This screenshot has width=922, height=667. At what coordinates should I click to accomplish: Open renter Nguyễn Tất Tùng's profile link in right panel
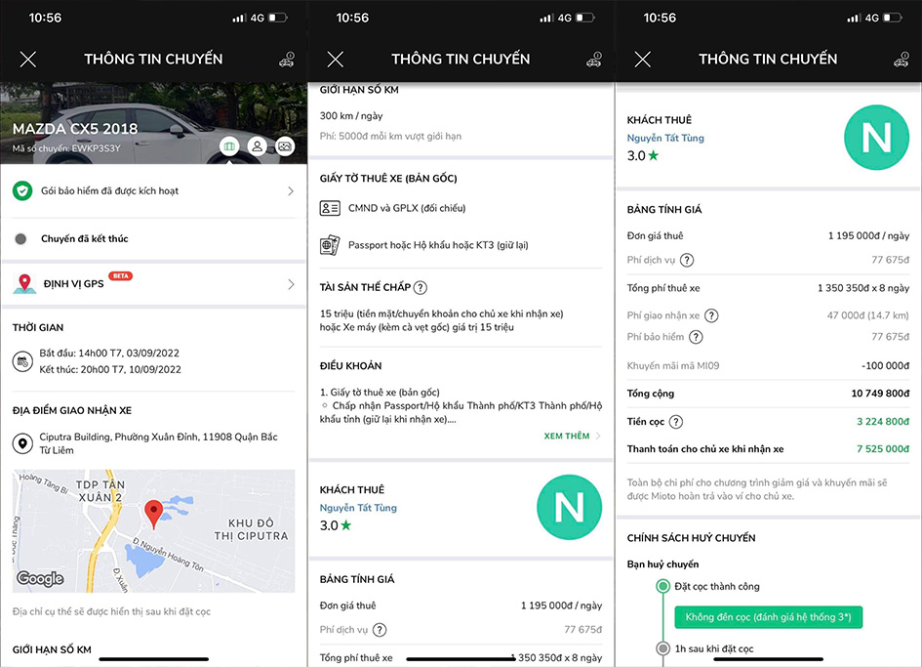click(x=665, y=138)
